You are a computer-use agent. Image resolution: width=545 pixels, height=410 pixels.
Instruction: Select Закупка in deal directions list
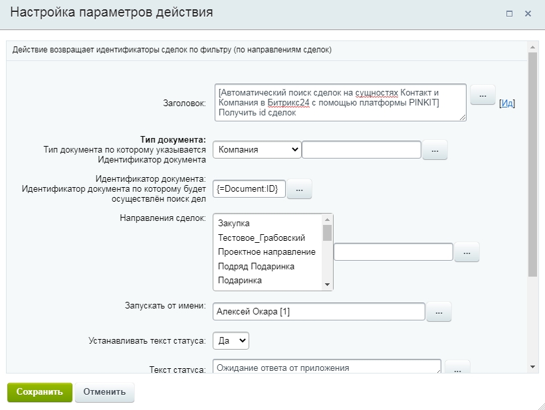pyautogui.click(x=233, y=224)
